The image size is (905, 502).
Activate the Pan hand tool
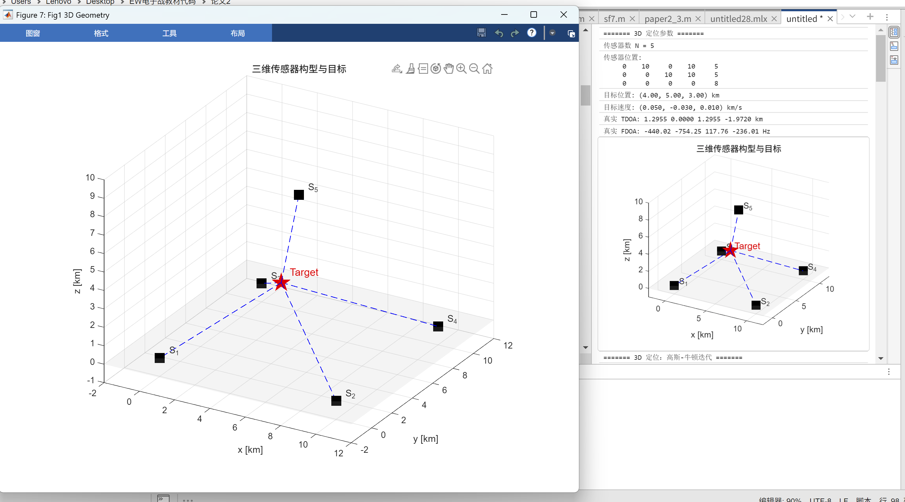pos(449,69)
